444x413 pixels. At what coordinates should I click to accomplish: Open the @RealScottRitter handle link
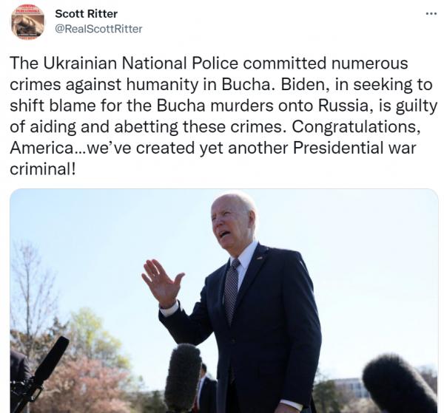pyautogui.click(x=98, y=29)
